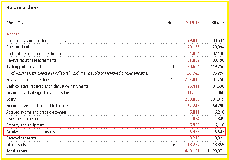Click note reference 11 for financial investments

[x=173, y=106]
